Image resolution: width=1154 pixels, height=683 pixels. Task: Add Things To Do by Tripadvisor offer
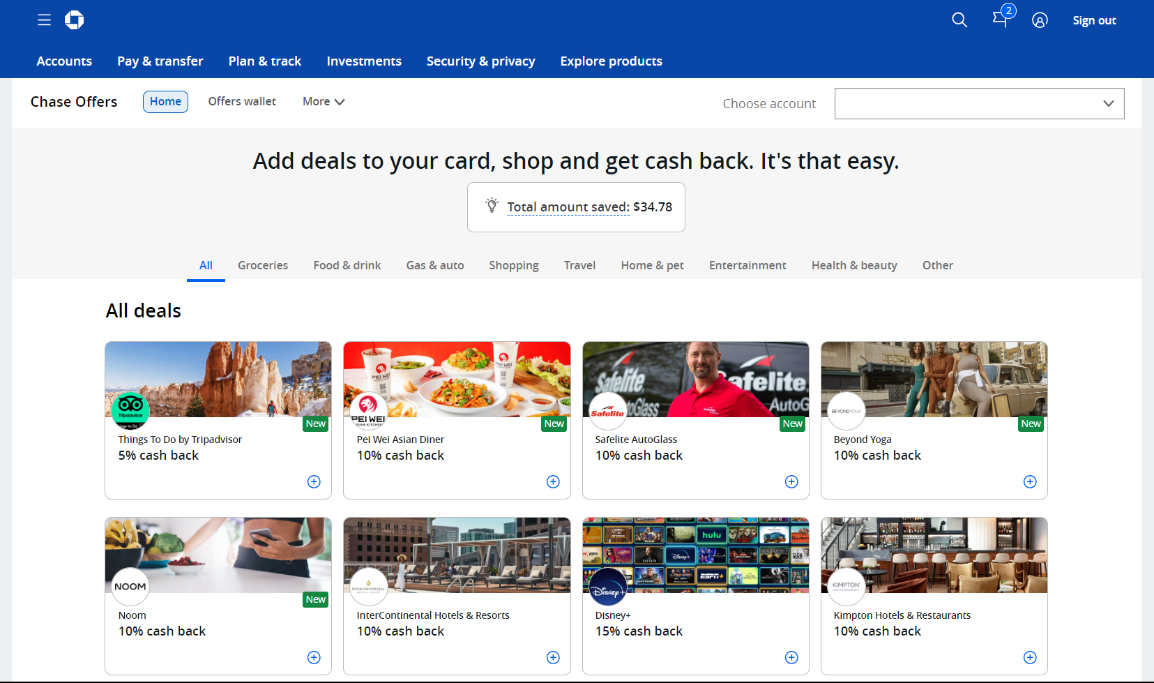point(314,481)
